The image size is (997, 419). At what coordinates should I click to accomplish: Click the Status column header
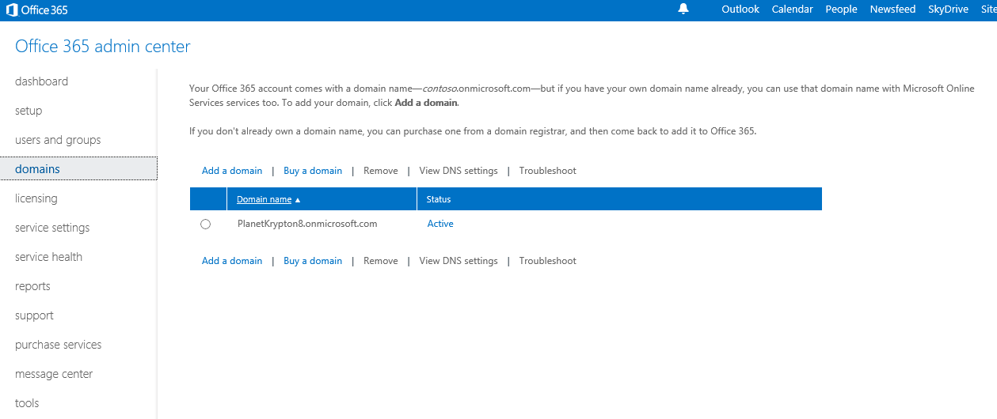pos(439,199)
